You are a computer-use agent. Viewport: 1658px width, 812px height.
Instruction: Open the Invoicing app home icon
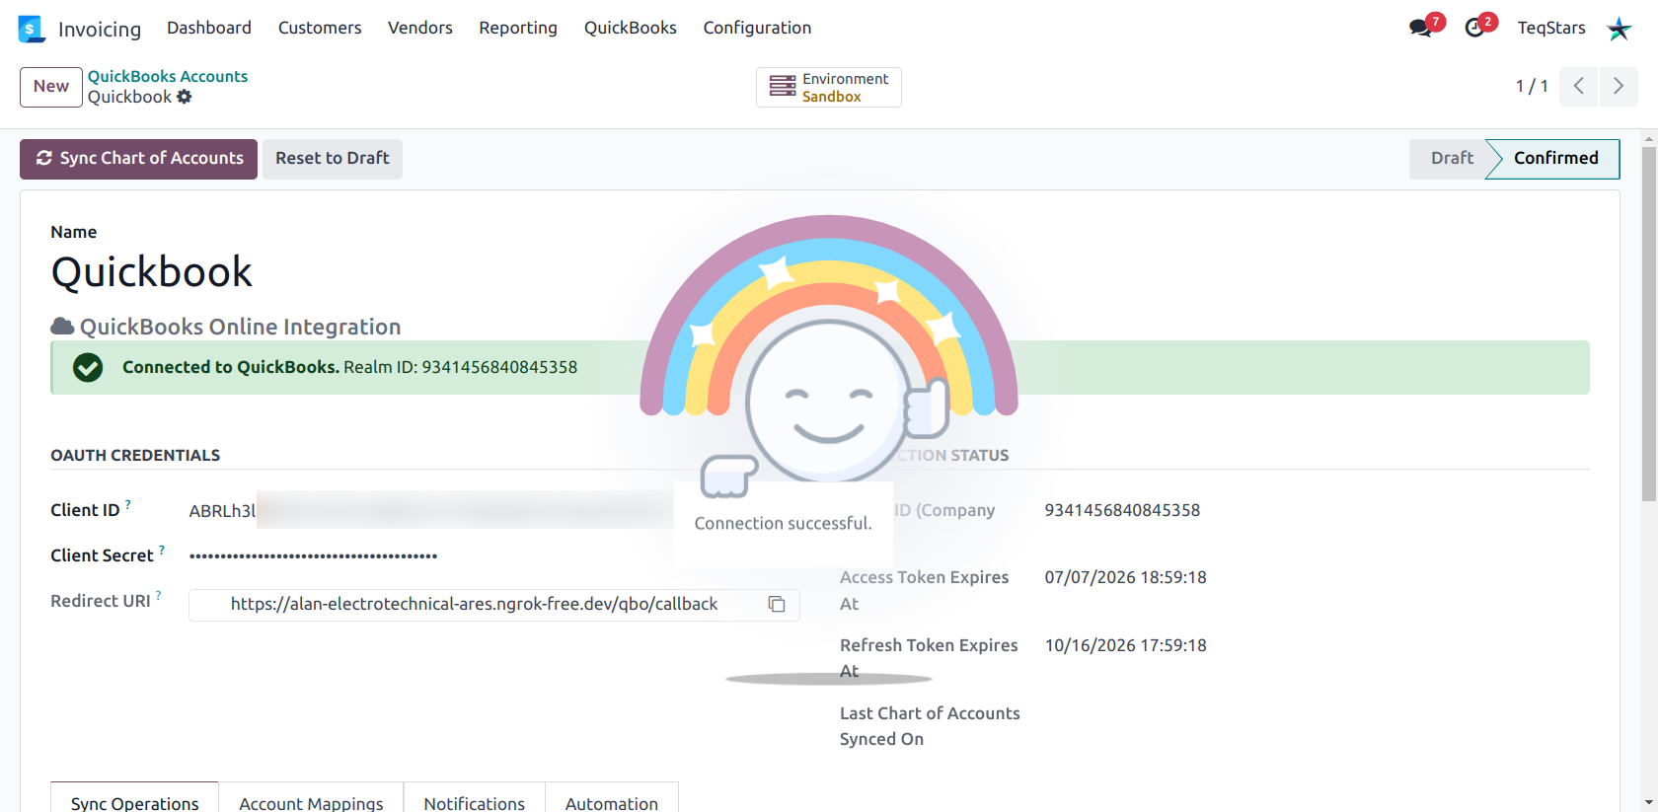click(32, 29)
